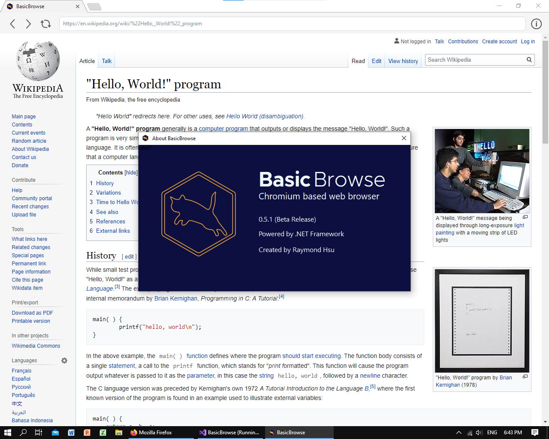Screen dimensions: 549x439
Task: Enlarge the LED Hello World photo icon
Action: [x=525, y=217]
